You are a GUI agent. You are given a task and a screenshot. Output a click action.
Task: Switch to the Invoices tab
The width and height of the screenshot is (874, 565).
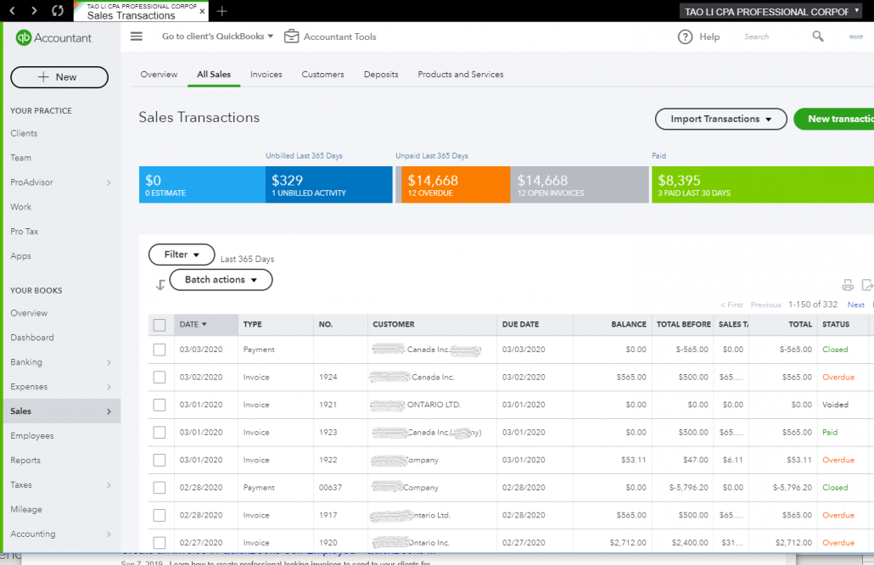tap(266, 74)
